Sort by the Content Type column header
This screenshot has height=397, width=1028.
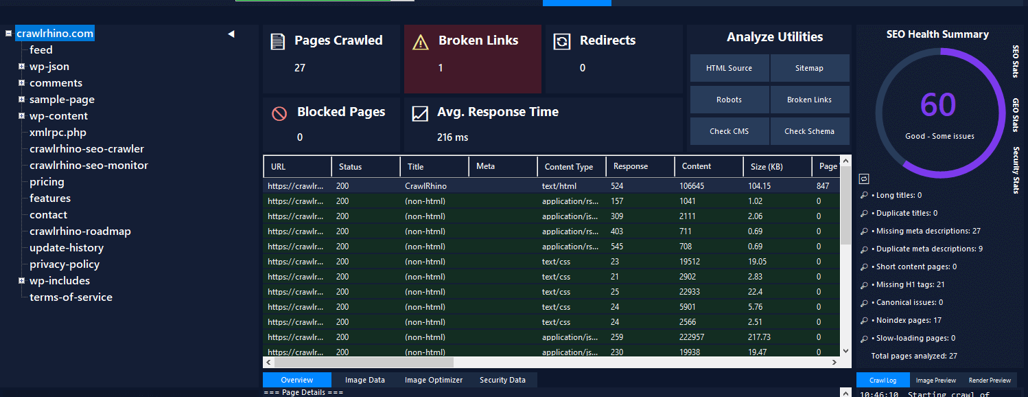pos(572,166)
